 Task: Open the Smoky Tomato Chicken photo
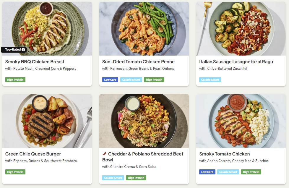[x=241, y=121]
